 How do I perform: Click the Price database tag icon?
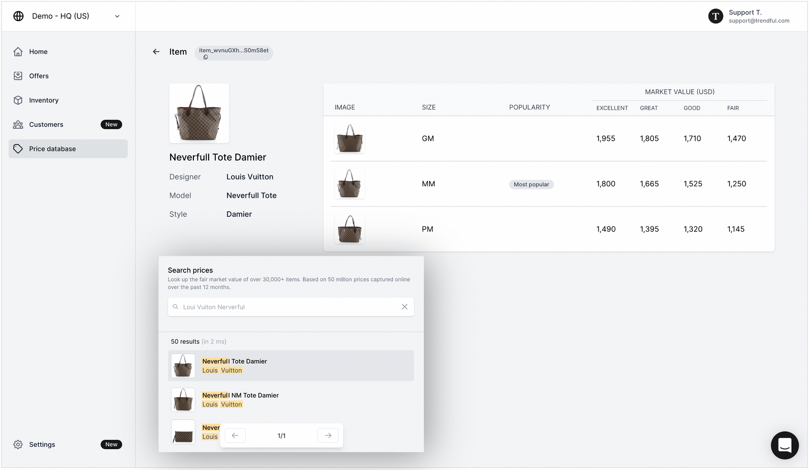coord(19,148)
